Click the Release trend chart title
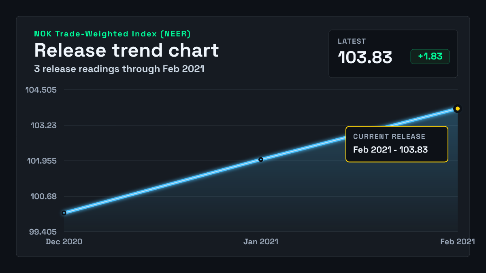The width and height of the screenshot is (486, 273). click(x=126, y=50)
